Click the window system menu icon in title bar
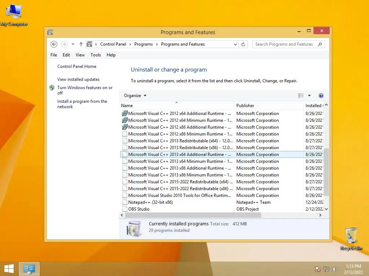This screenshot has height=276, width=369. point(50,32)
